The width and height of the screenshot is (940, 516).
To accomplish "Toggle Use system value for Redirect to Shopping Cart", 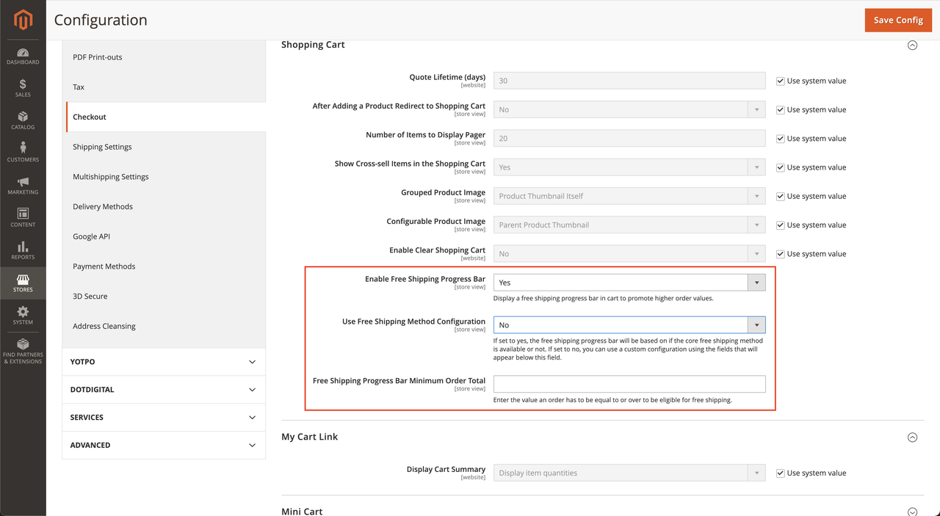I will (781, 109).
